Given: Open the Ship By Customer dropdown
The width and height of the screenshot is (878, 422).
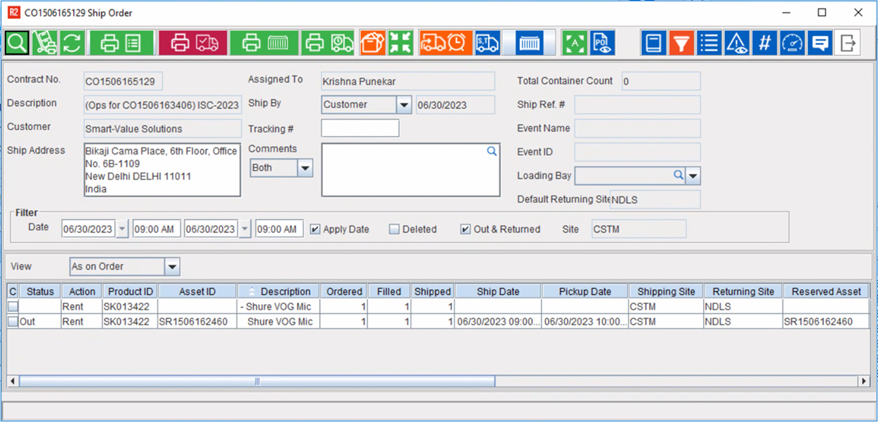Looking at the screenshot, I should tap(404, 105).
